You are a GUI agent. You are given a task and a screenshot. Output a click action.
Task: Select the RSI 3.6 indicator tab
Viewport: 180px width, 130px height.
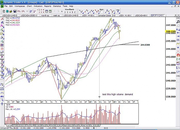coord(41,125)
